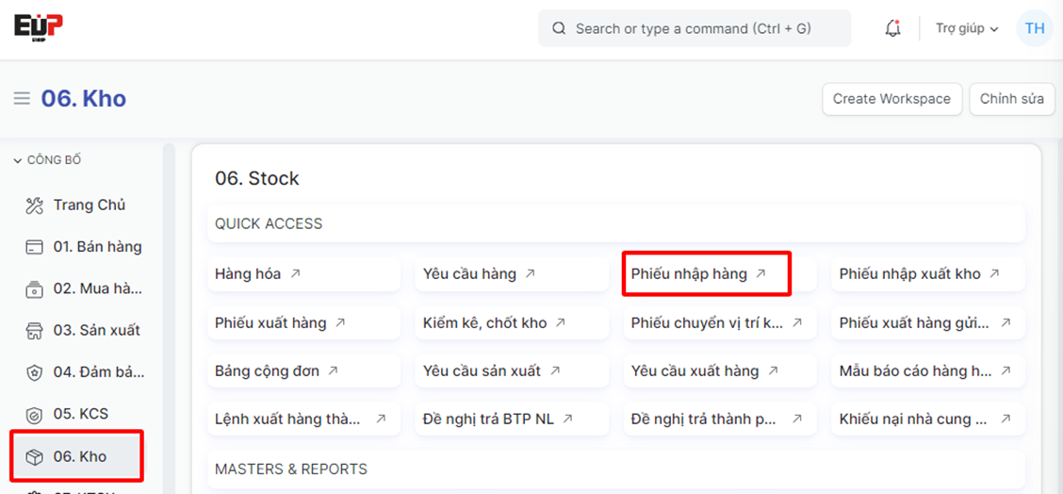Viewport: 1063px width, 494px height.
Task: Click the Chỉnh sửa button
Action: 1011,99
